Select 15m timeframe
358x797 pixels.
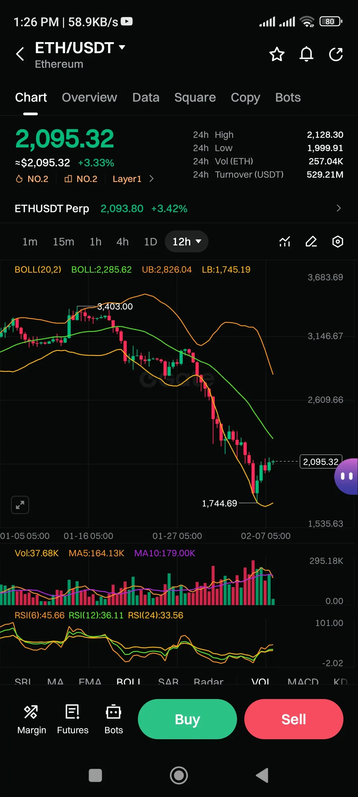[x=64, y=241]
